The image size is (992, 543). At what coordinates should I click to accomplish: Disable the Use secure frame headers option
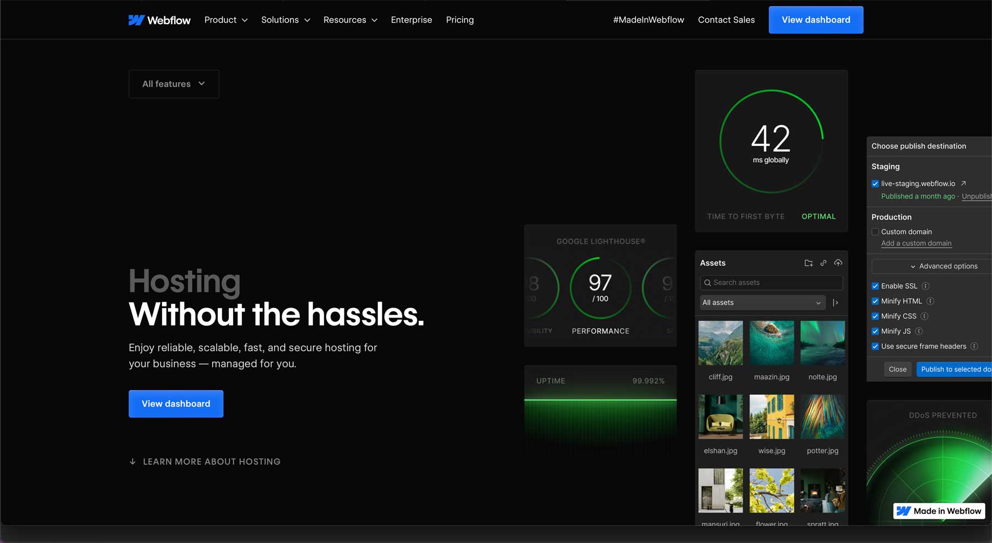875,346
